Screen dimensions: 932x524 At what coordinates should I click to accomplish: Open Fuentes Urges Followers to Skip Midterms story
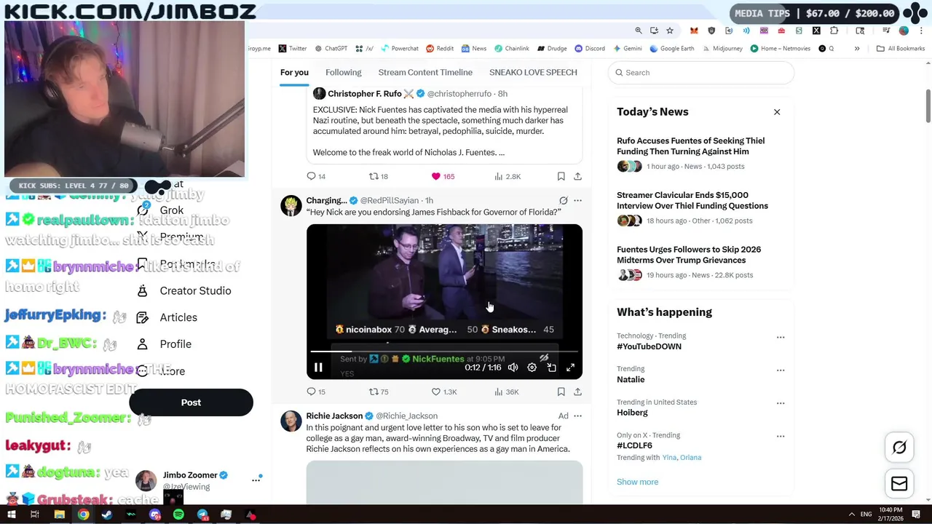pyautogui.click(x=689, y=255)
